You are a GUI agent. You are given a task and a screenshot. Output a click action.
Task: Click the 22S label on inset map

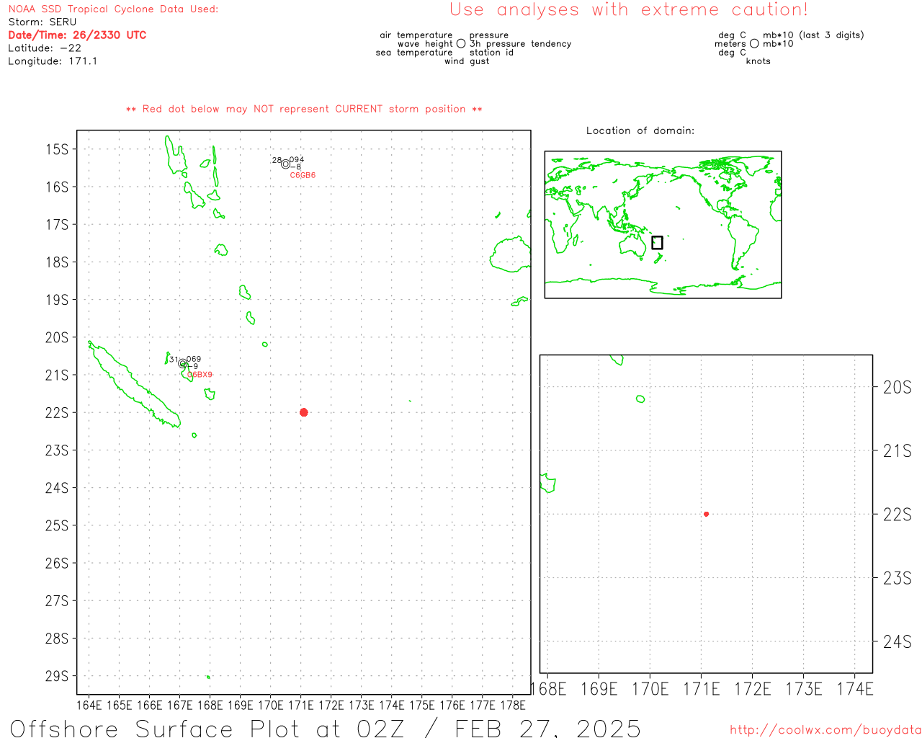(898, 515)
